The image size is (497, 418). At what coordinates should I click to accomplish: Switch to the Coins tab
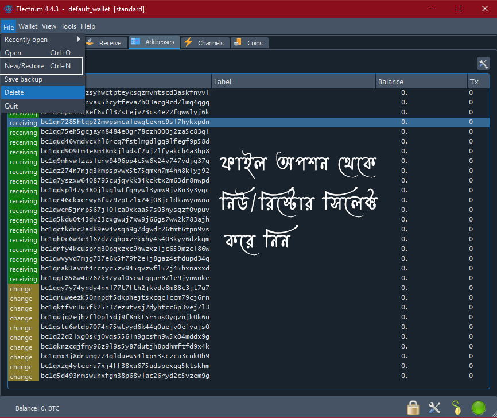[x=250, y=43]
